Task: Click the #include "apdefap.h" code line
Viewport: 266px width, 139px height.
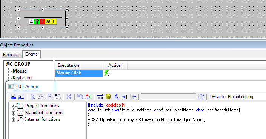Action: [107, 105]
